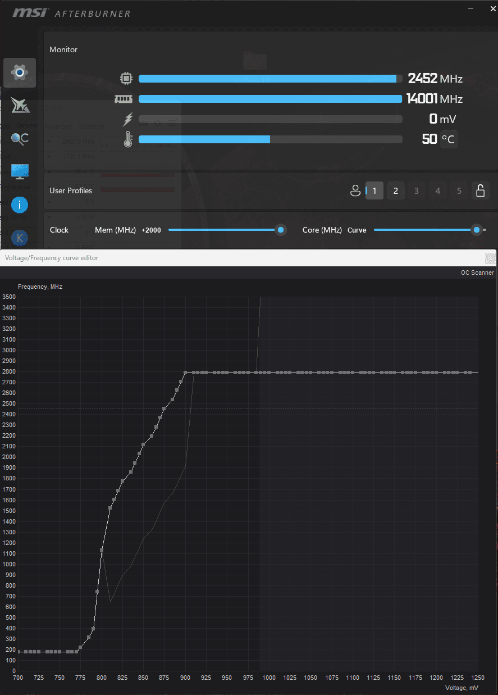The height and width of the screenshot is (695, 498).
Task: Select the curve point at 775 mV
Action: (x=80, y=647)
